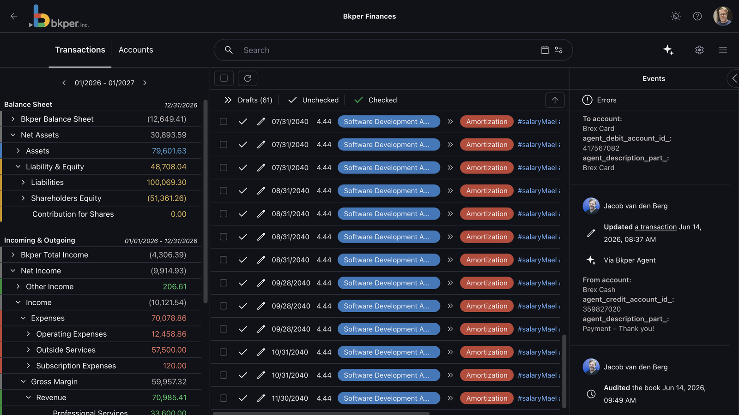Click the left accounts panel scrollbar
Image resolution: width=739 pixels, height=415 pixels.
[205, 202]
